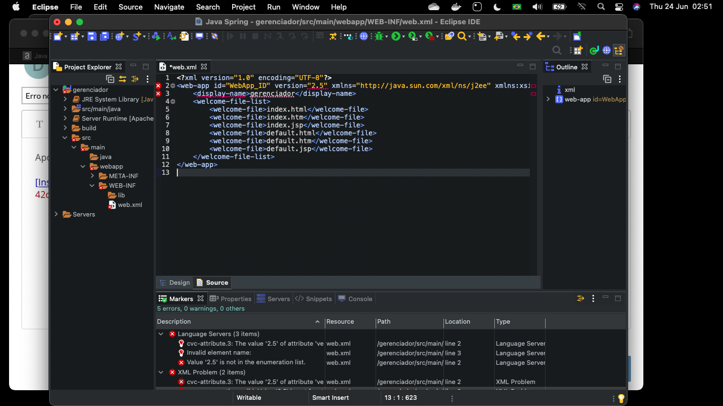
Task: Toggle Link with Editor in Project Explorer
Action: click(x=122, y=79)
